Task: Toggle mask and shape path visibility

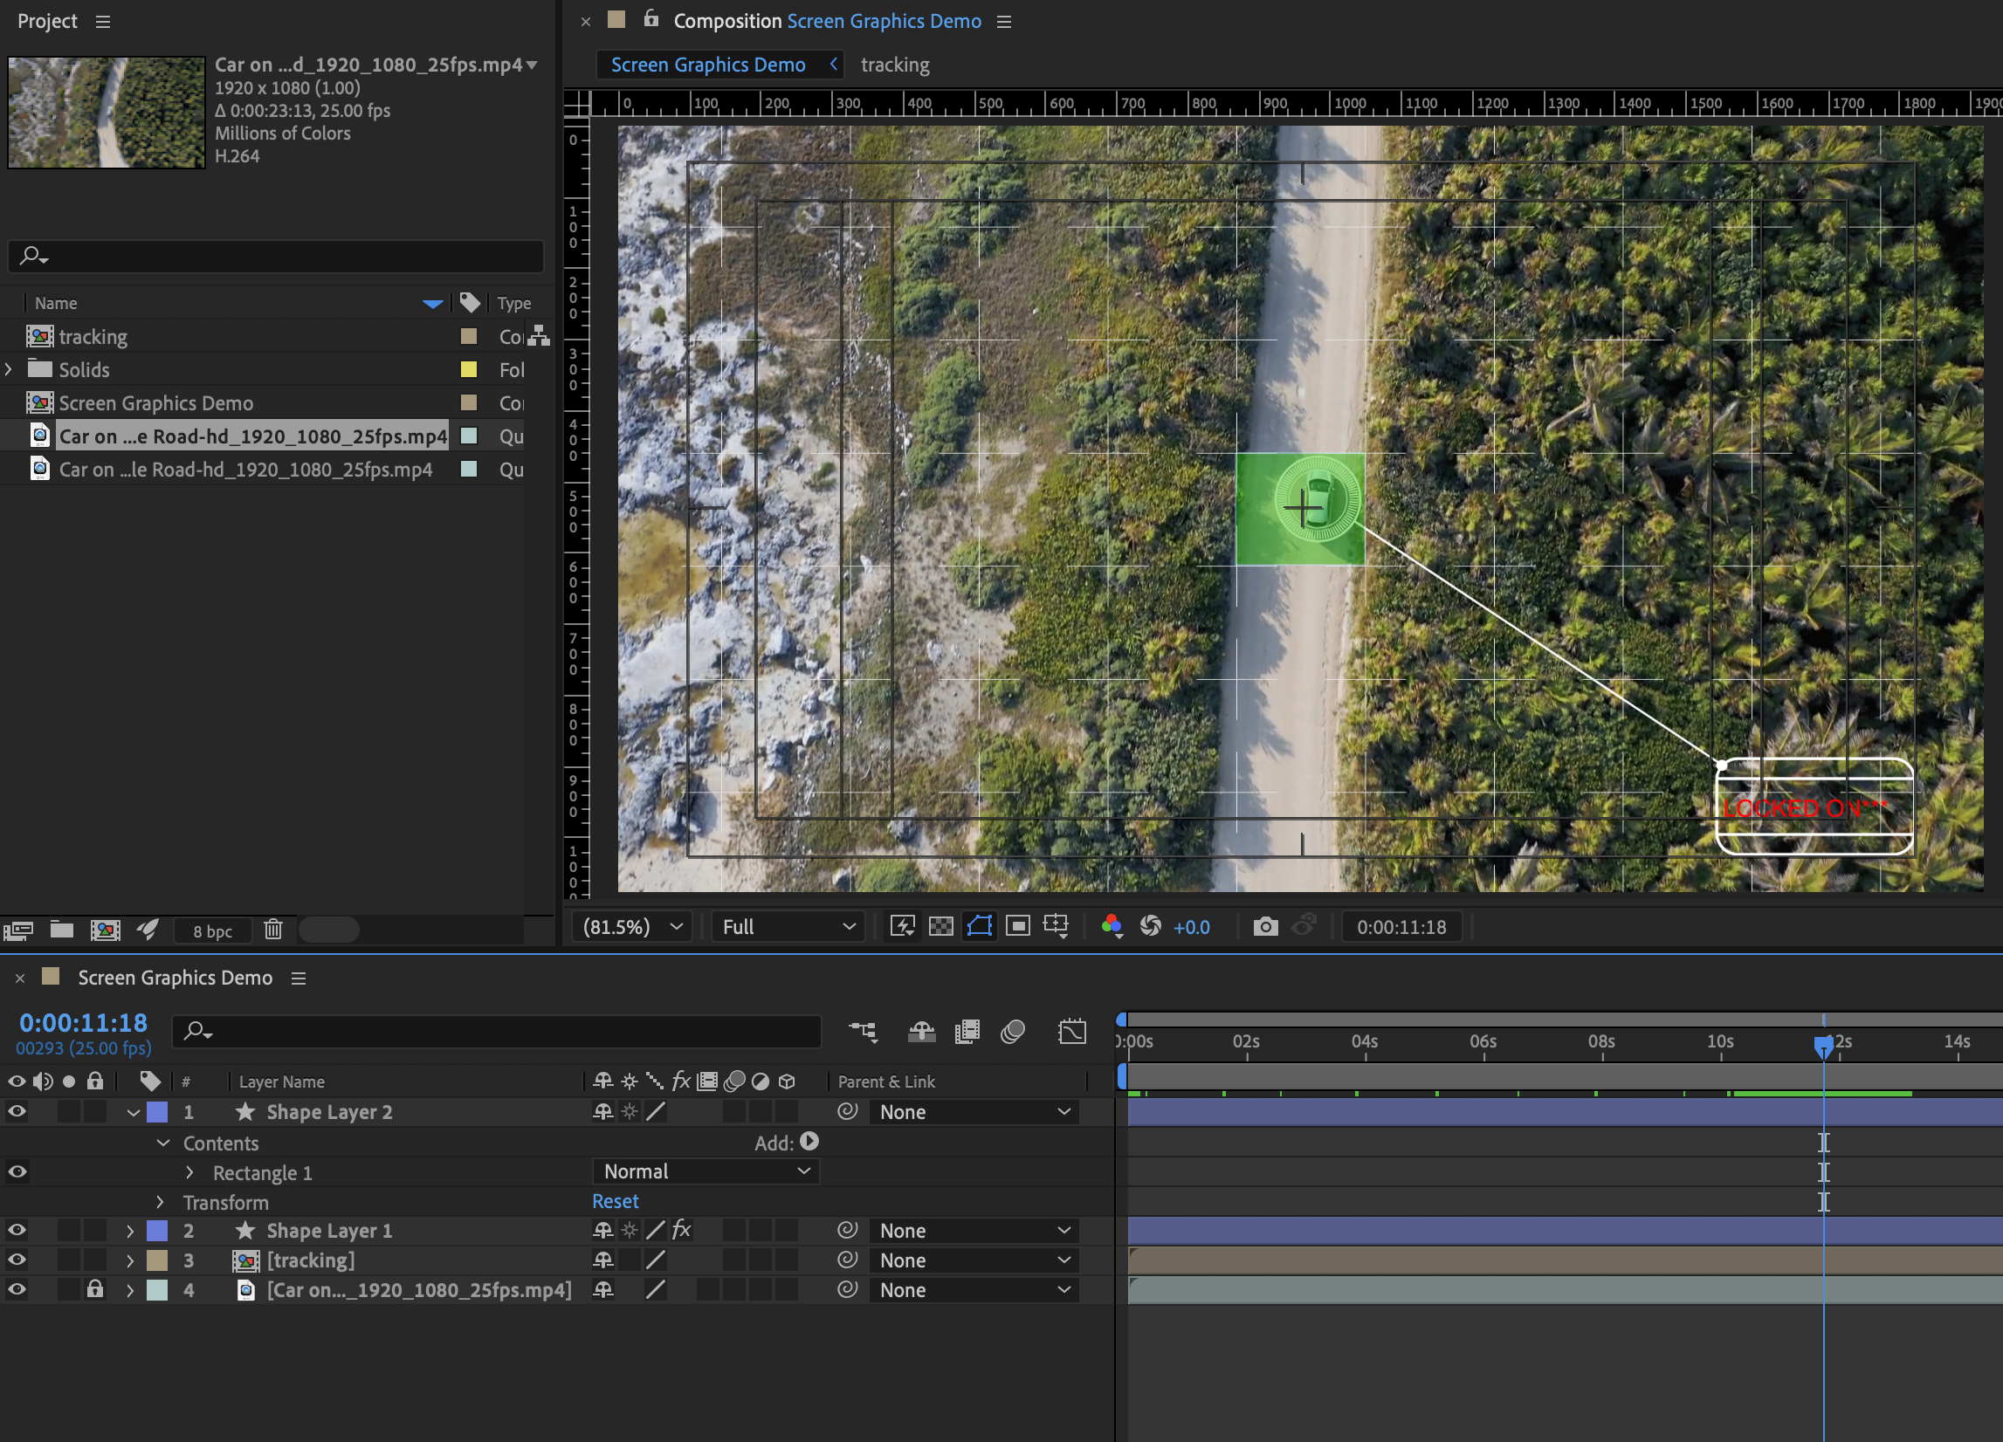Action: 980,926
